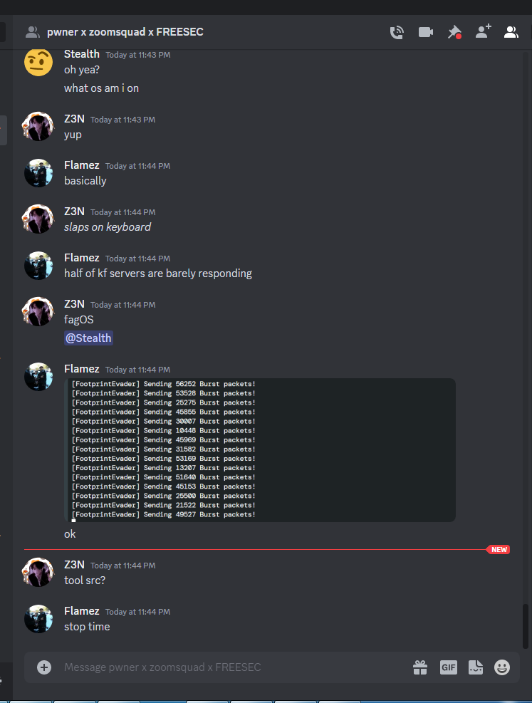Toggle the member list icon
The width and height of the screenshot is (532, 703).
coord(511,32)
